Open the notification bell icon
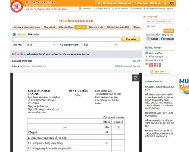189x152 pixels. pyautogui.click(x=165, y=3)
